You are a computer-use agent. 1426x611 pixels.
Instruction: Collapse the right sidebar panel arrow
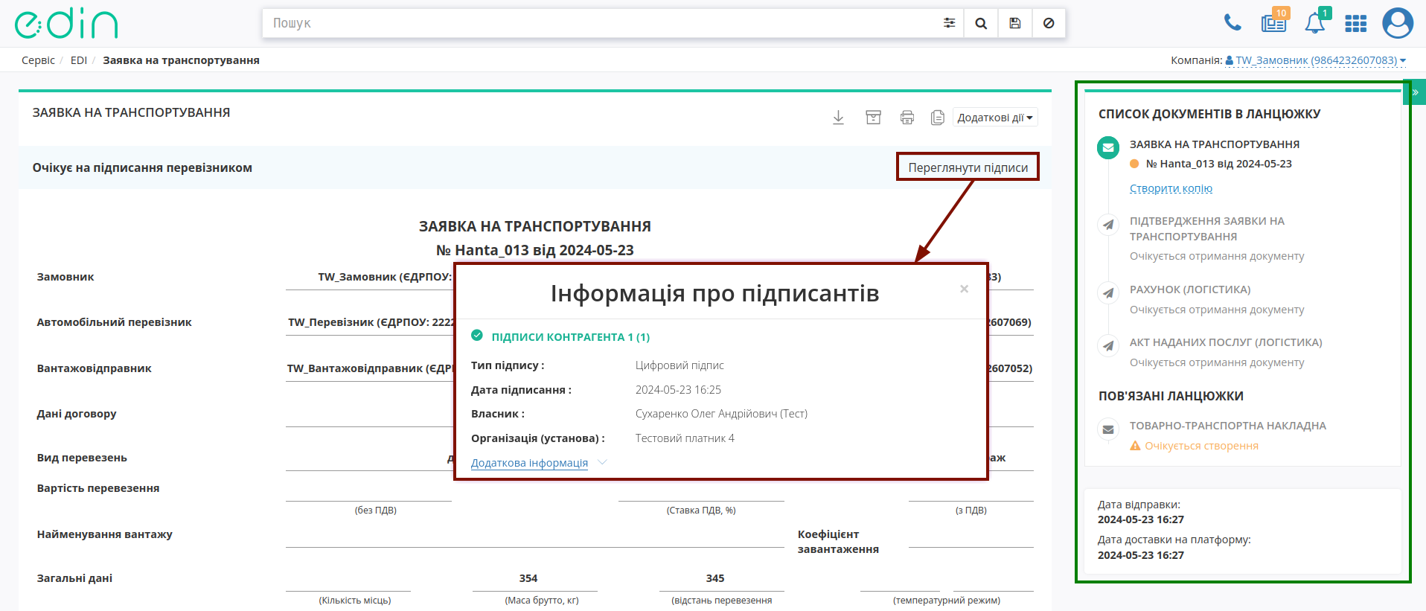1415,92
